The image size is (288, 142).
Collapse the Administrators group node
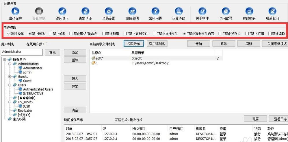tap(10, 64)
